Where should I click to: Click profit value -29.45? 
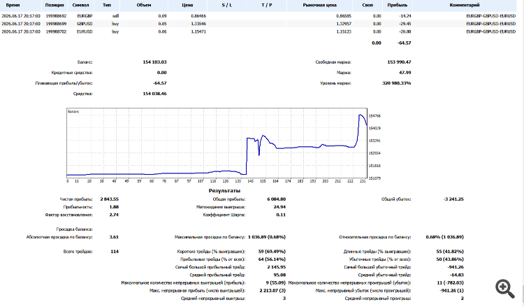(405, 24)
